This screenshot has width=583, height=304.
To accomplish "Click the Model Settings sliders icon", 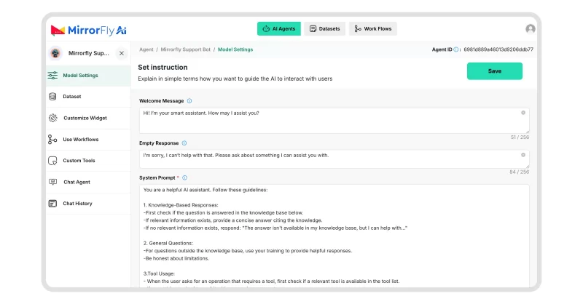I will point(52,76).
